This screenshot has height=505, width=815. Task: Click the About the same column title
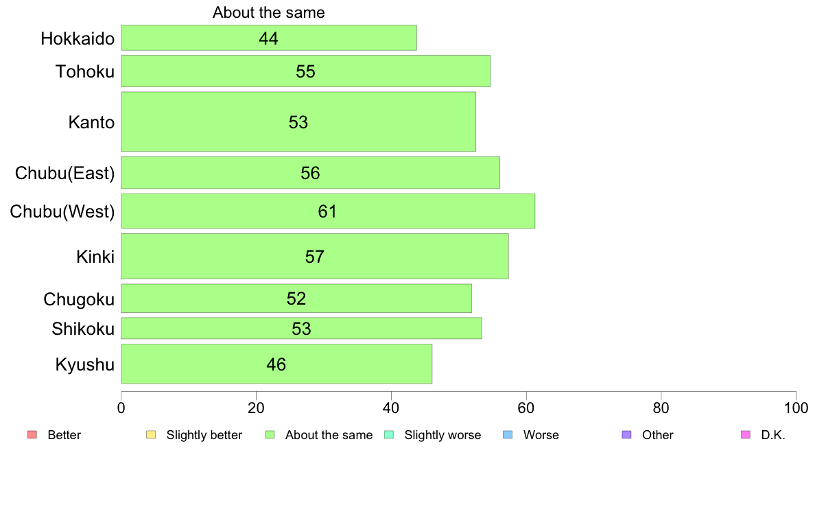tap(269, 12)
